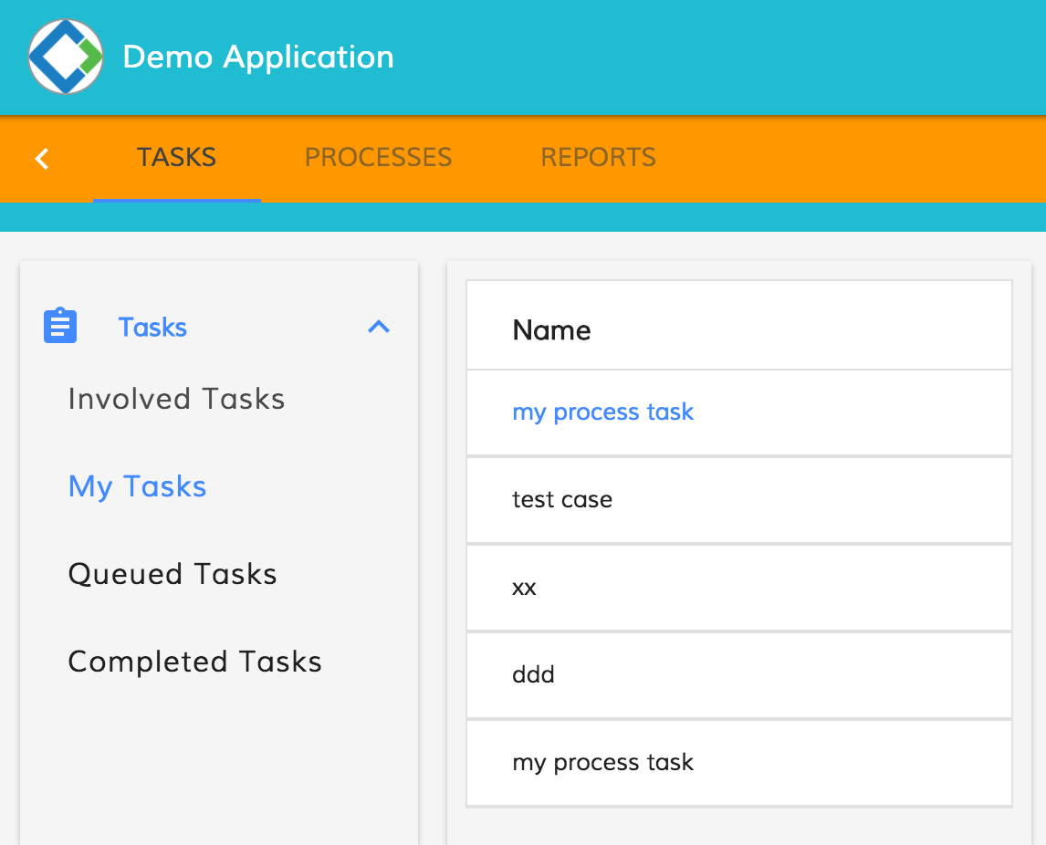Switch to the REPORTS tab
Screen dimensions: 1046x845
coord(599,158)
